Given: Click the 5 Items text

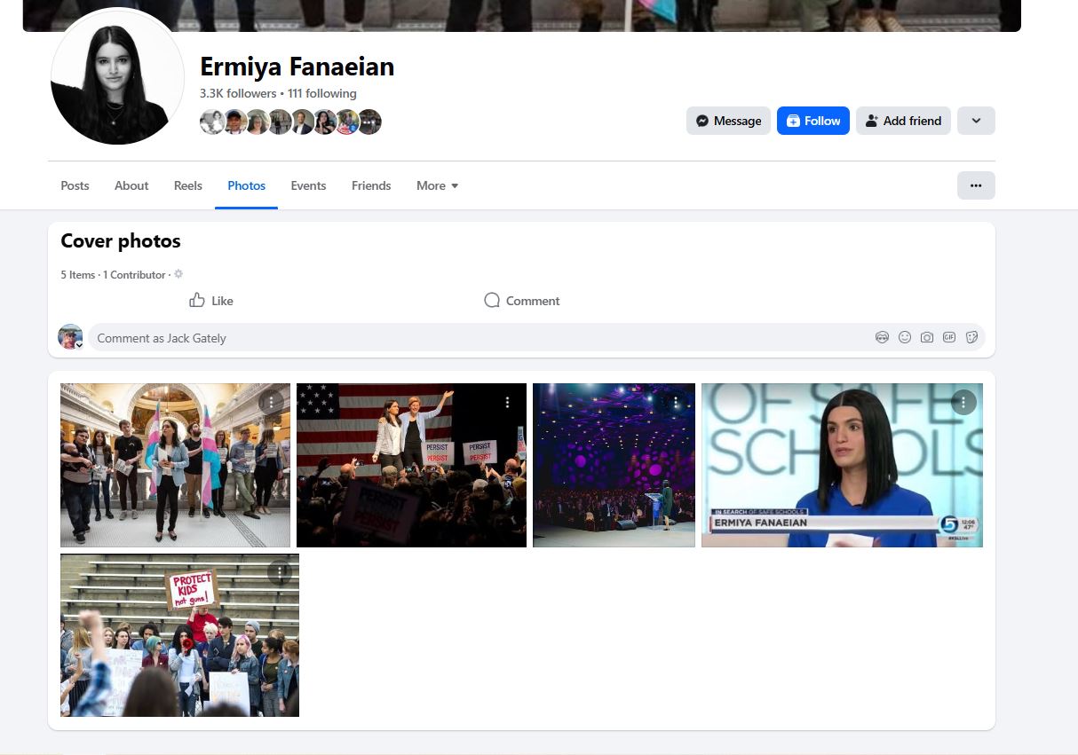Looking at the screenshot, I should point(77,275).
